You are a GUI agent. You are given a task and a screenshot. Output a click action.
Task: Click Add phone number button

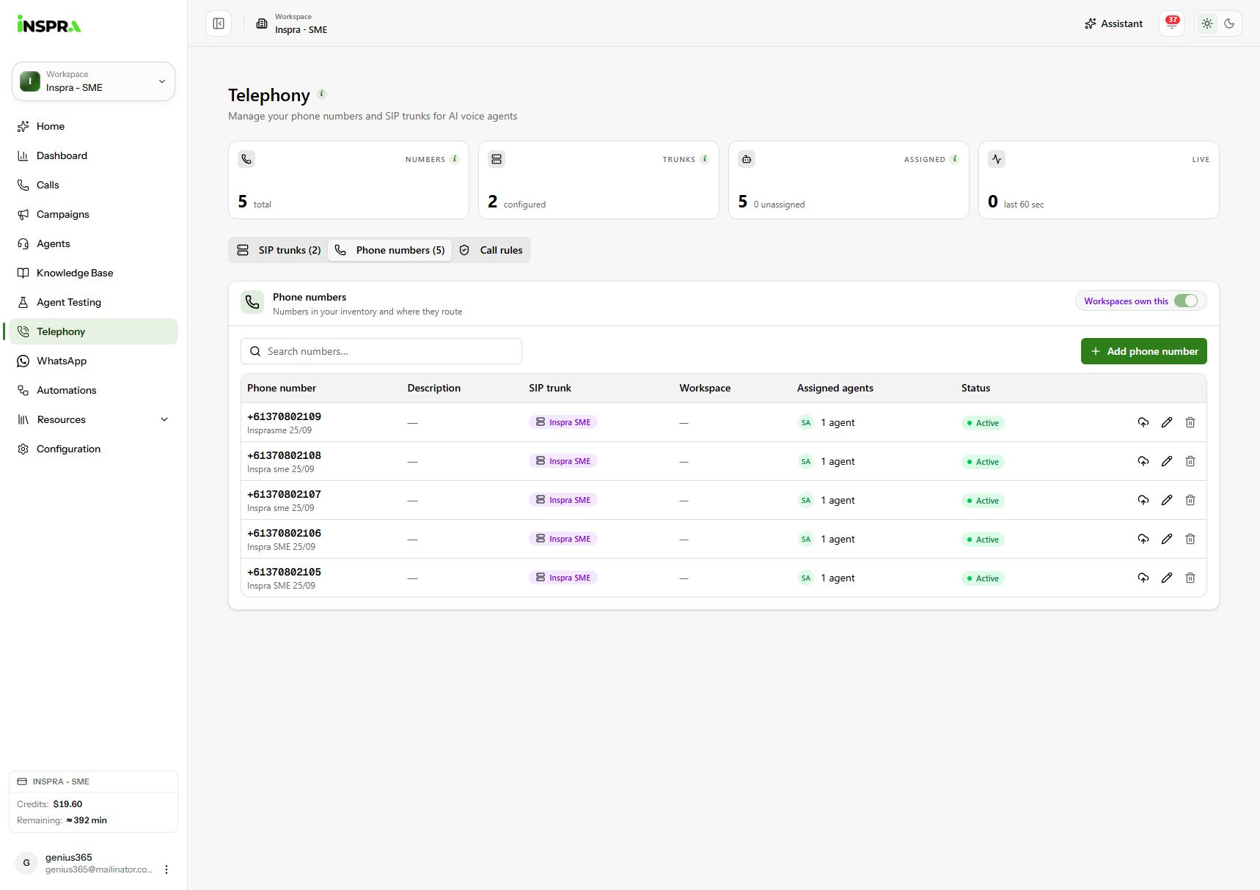click(1143, 351)
